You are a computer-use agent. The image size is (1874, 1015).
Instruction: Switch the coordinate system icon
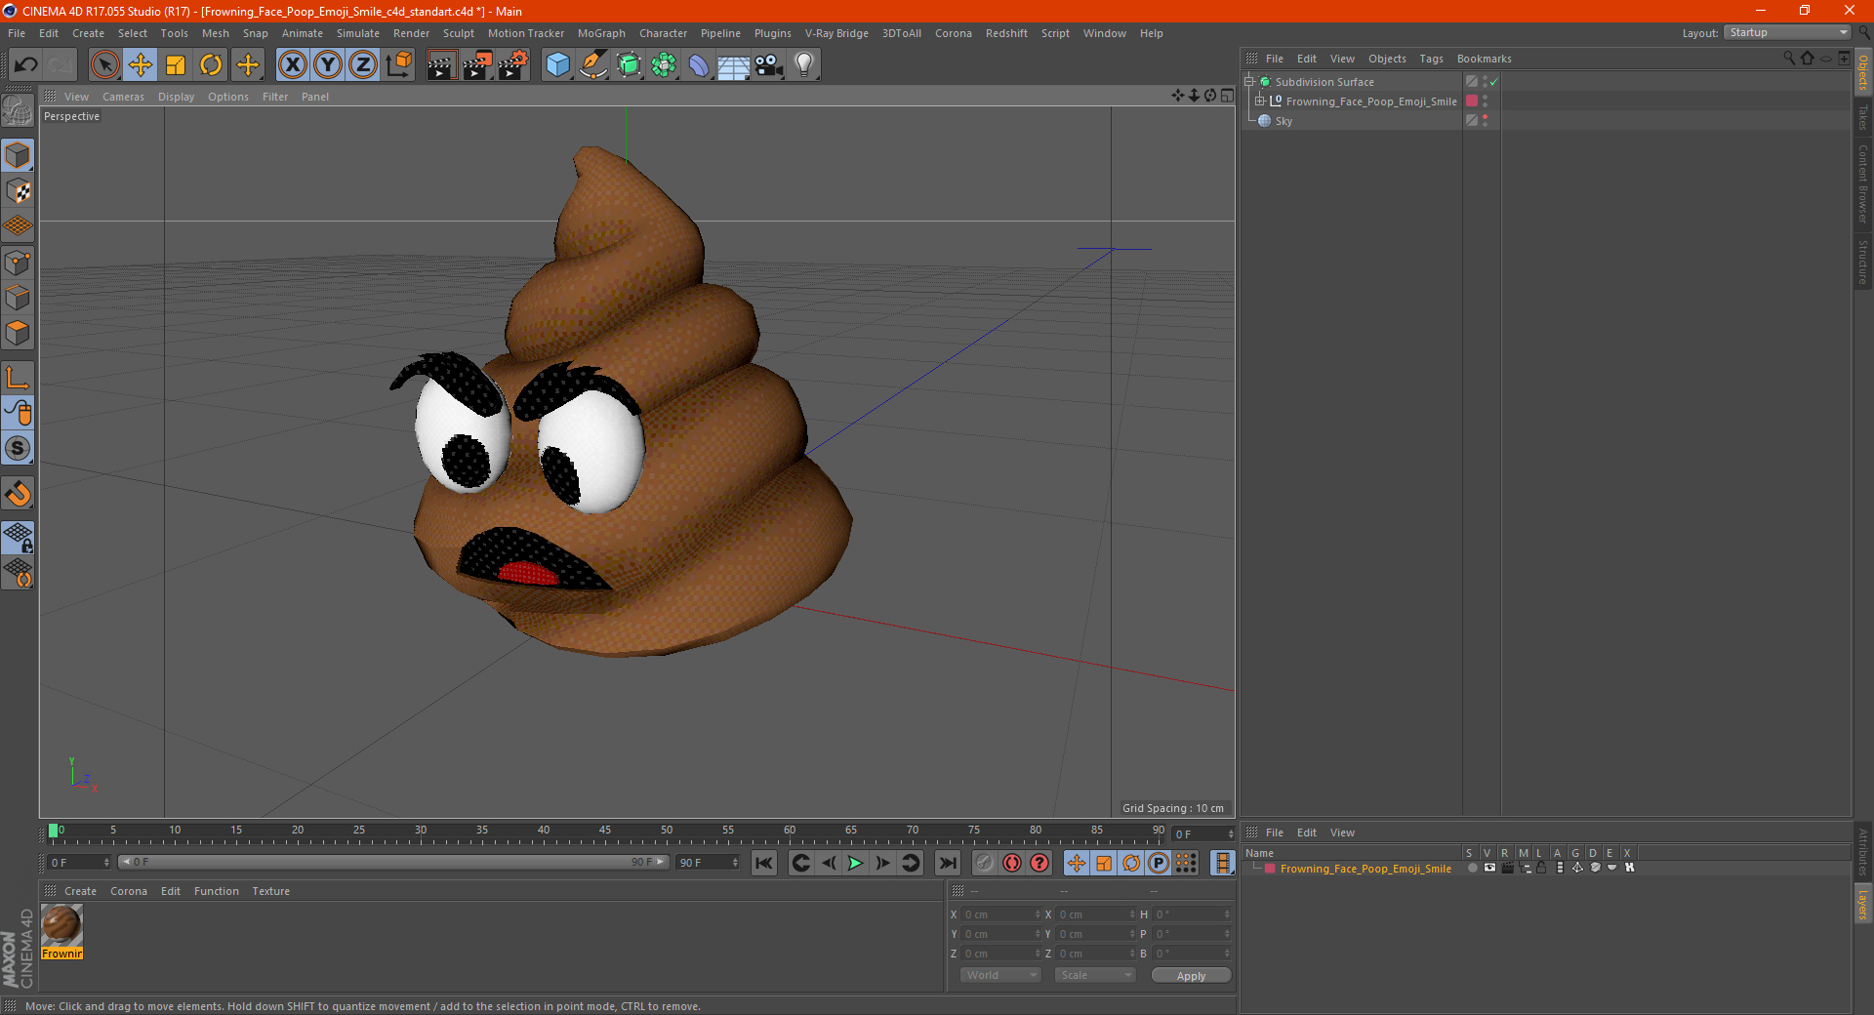point(398,65)
